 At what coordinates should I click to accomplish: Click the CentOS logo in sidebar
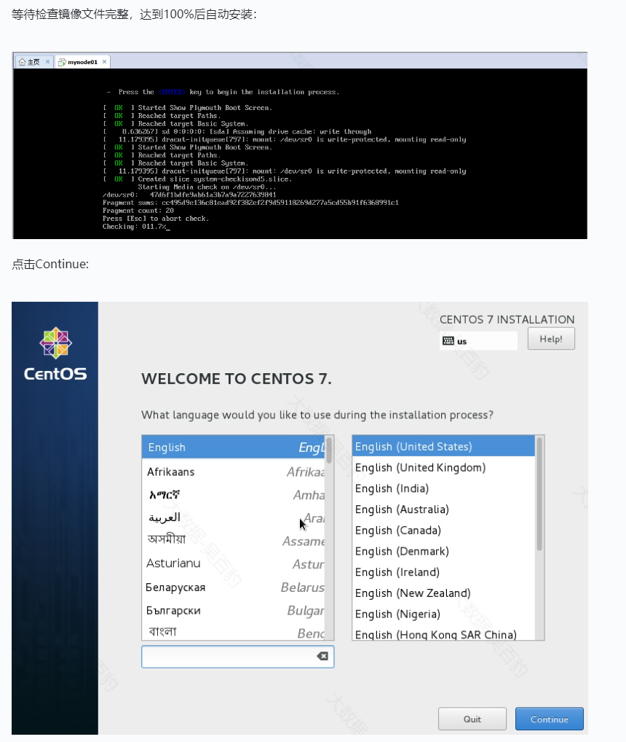pos(55,354)
